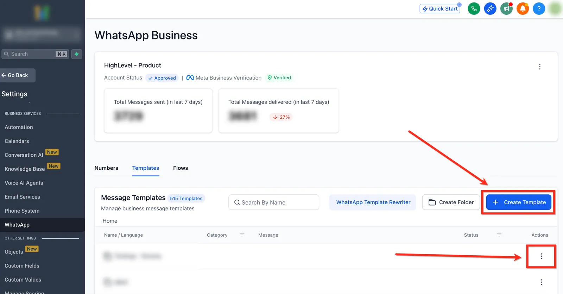This screenshot has height=294, width=563.
Task: Open actions menu for second template row
Action: 542,282
